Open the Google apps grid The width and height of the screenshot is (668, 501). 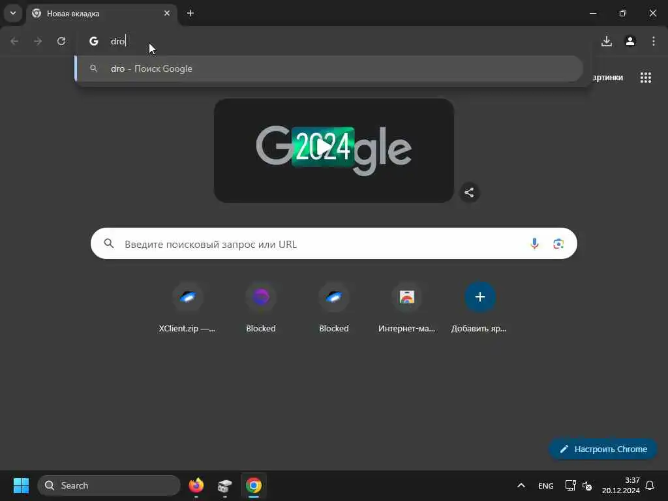point(645,78)
